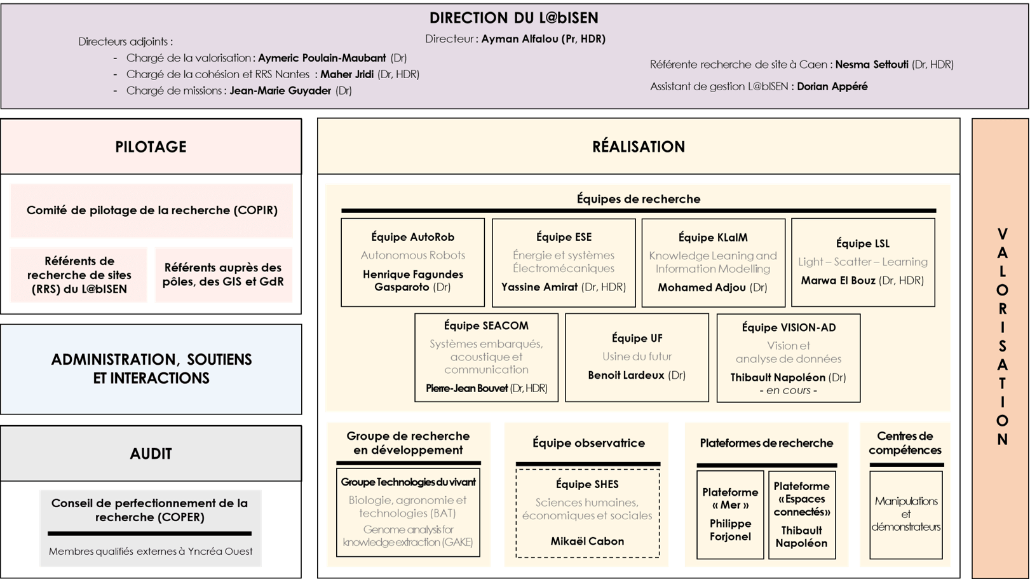Screen dimensions: 1030x579
Task: Click the '- en cours -' note
Action: [x=788, y=390]
